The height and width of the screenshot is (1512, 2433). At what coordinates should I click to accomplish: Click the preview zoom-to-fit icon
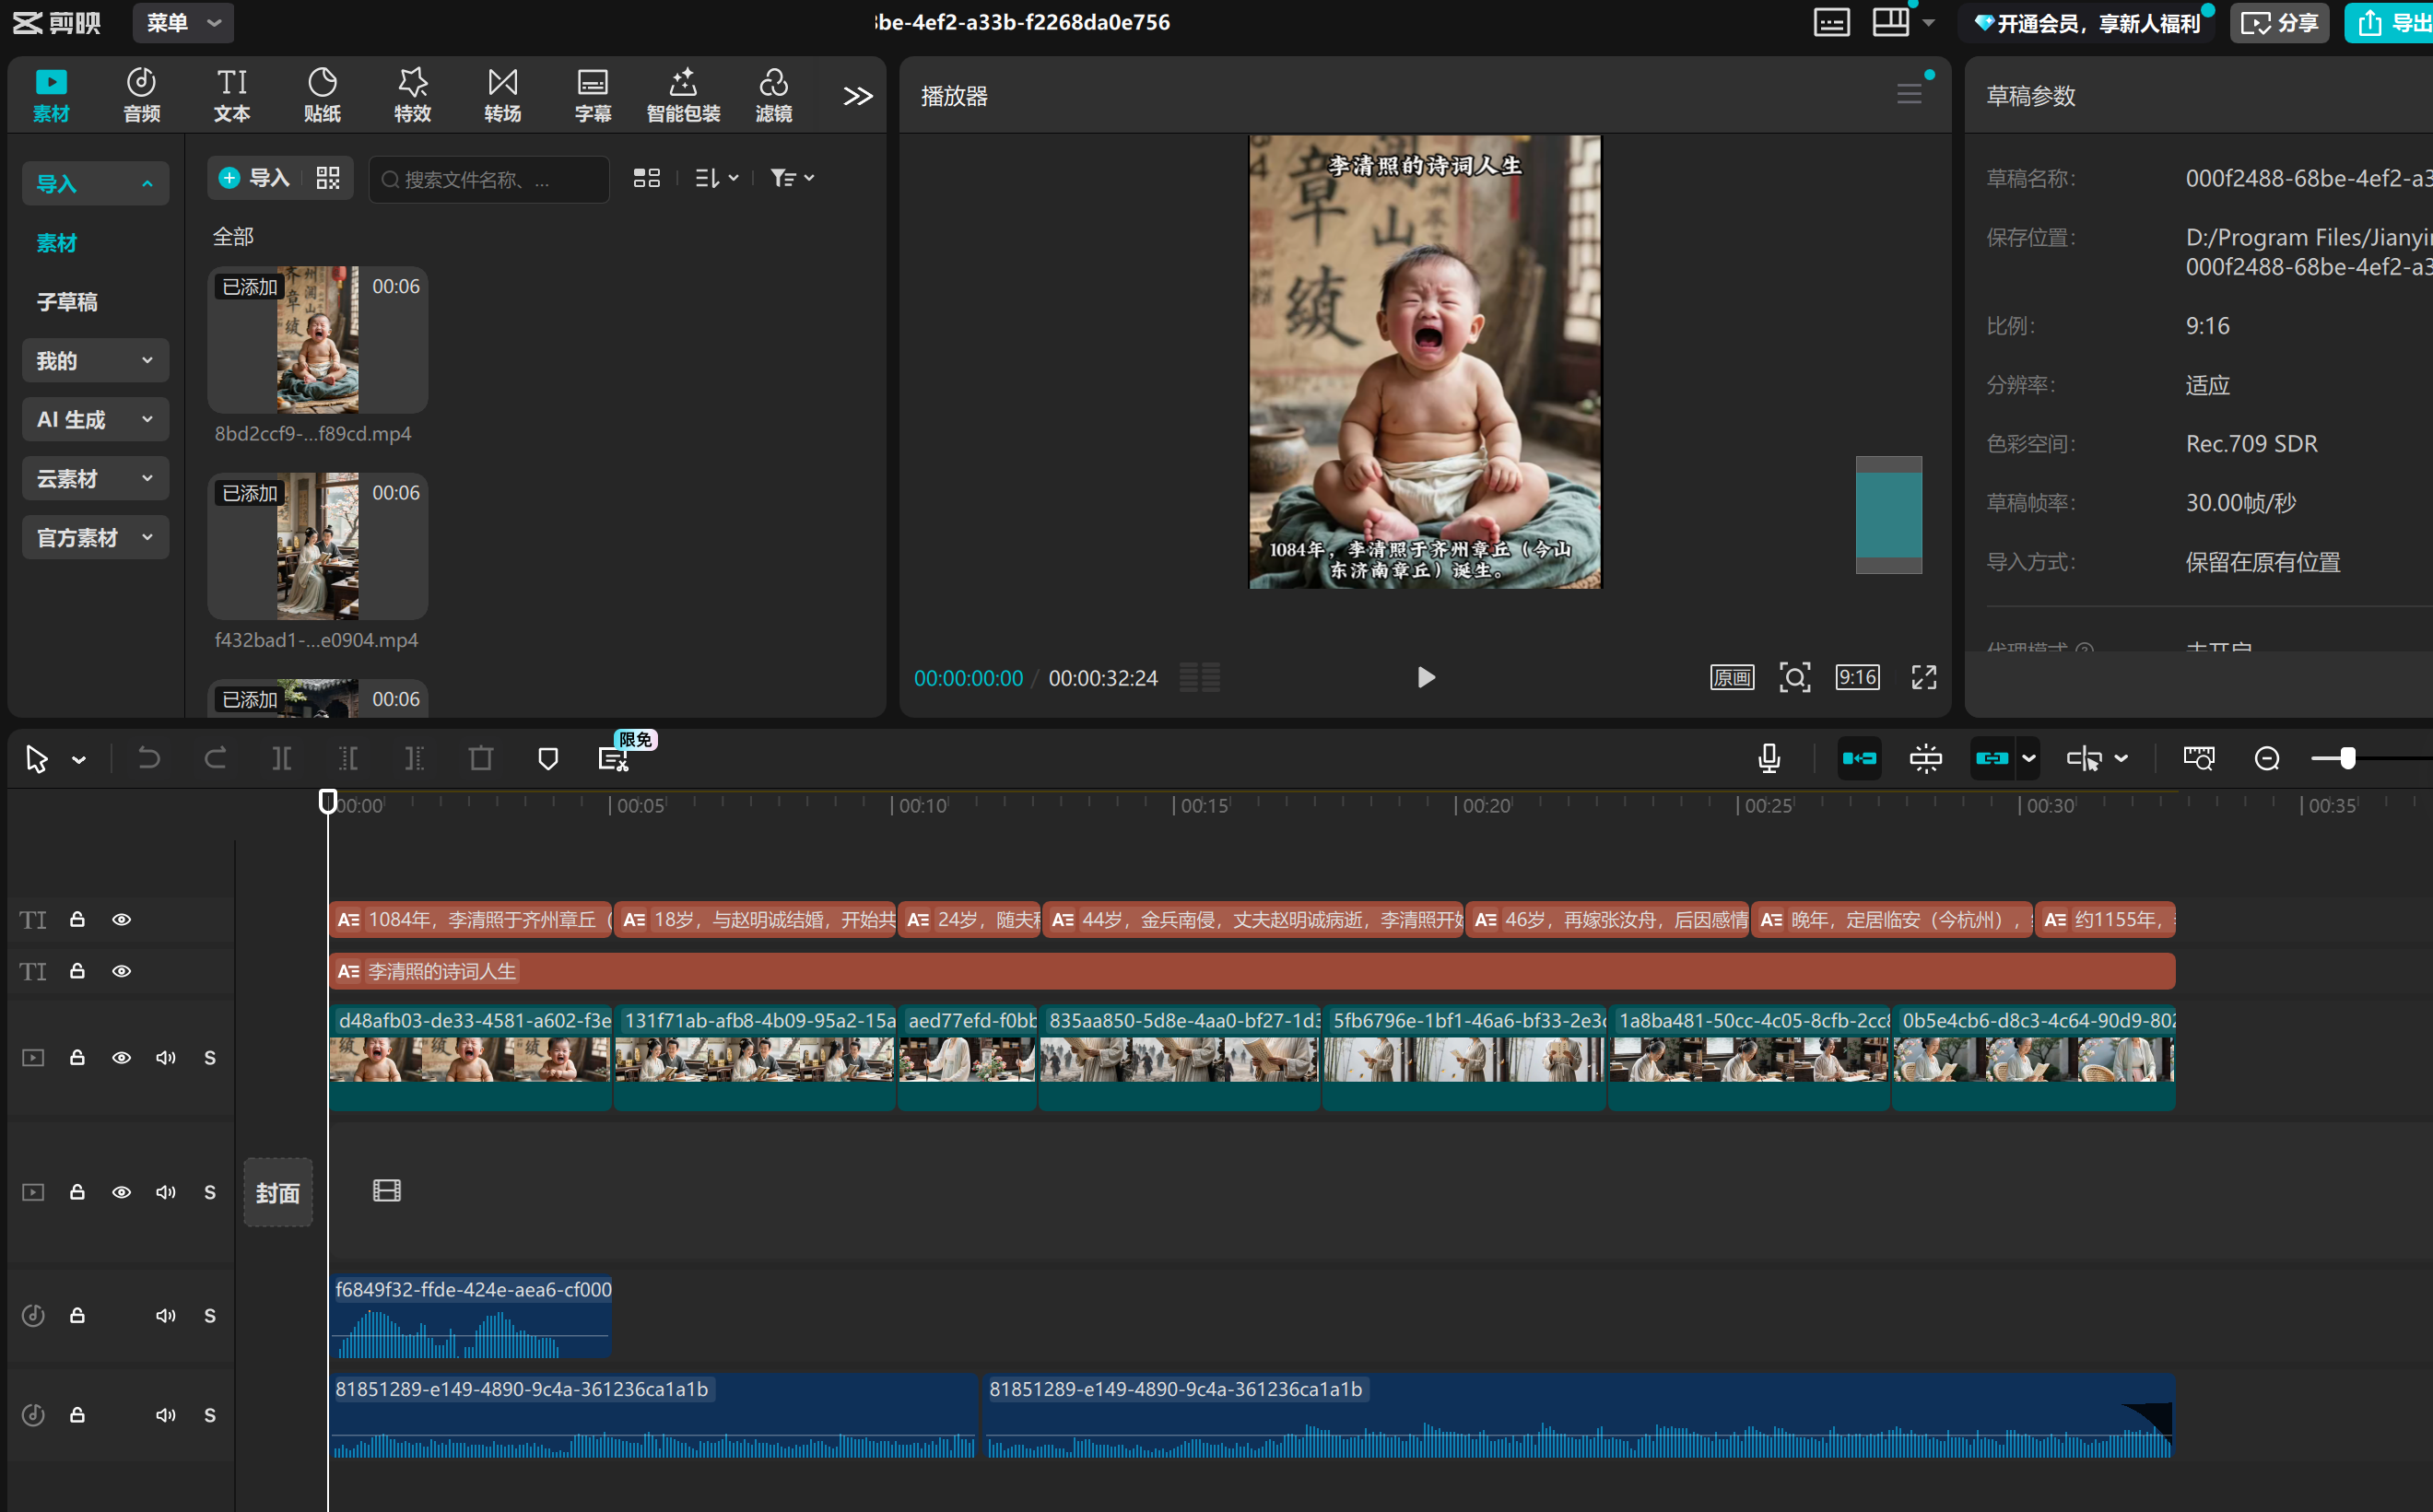pyautogui.click(x=1795, y=677)
